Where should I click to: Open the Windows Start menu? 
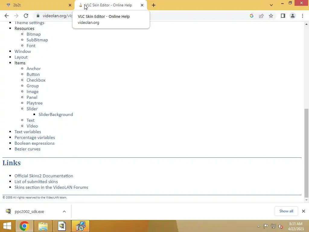[7, 226]
